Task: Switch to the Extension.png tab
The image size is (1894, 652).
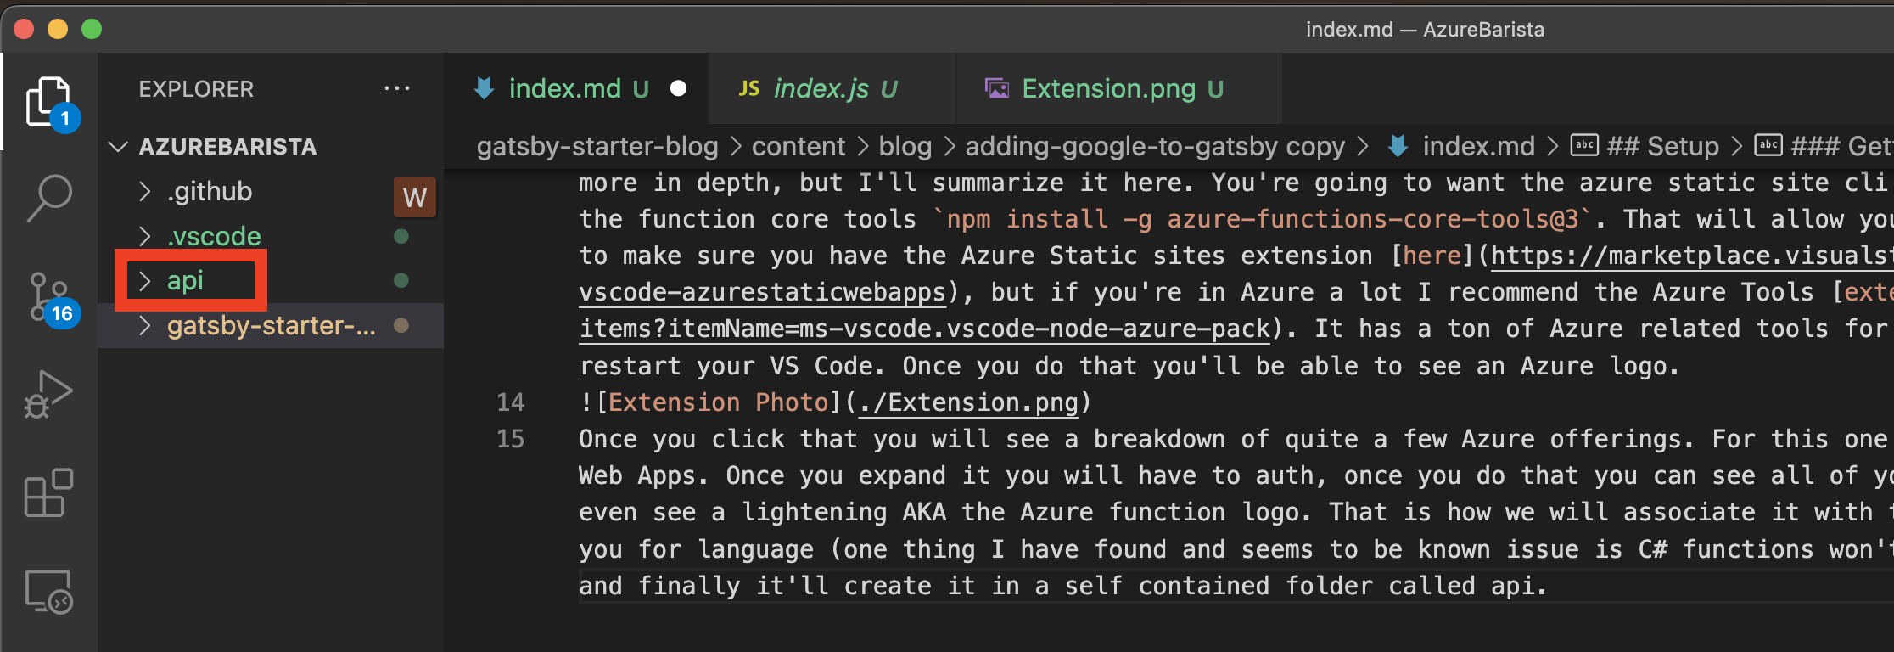Action: pyautogui.click(x=1107, y=89)
